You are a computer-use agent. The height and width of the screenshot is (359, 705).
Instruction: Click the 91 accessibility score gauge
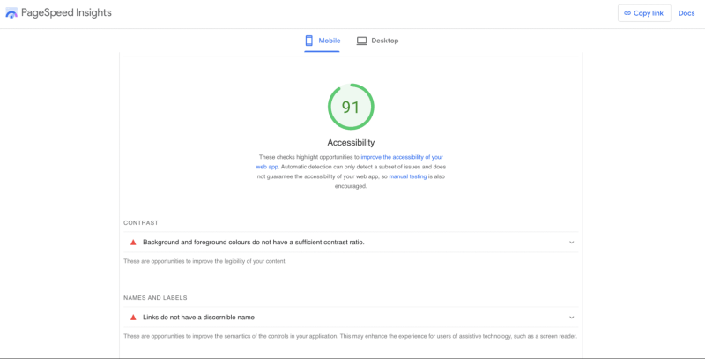pyautogui.click(x=351, y=107)
